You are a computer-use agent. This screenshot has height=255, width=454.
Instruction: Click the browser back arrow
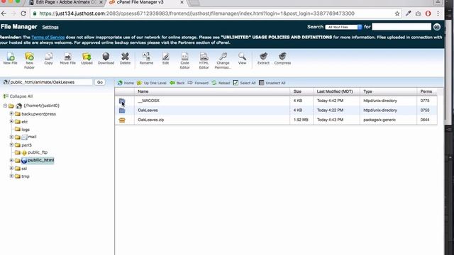(4, 13)
